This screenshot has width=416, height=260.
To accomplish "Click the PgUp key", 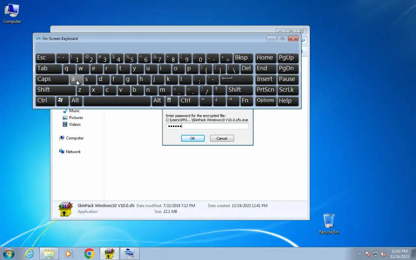I will coord(288,58).
